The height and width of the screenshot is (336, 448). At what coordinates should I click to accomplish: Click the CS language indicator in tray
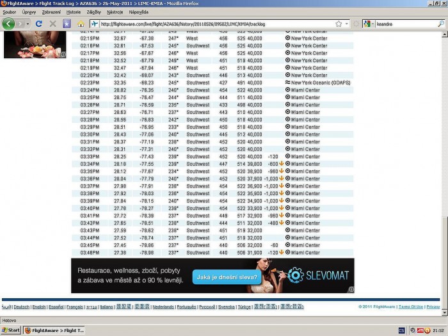click(401, 331)
